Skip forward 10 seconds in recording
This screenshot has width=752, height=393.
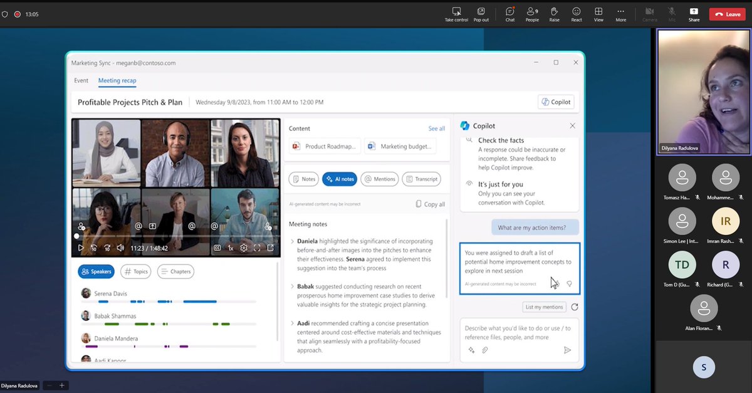(107, 248)
